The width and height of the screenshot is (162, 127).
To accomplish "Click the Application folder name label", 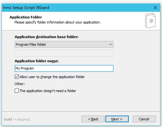I will [37, 61].
